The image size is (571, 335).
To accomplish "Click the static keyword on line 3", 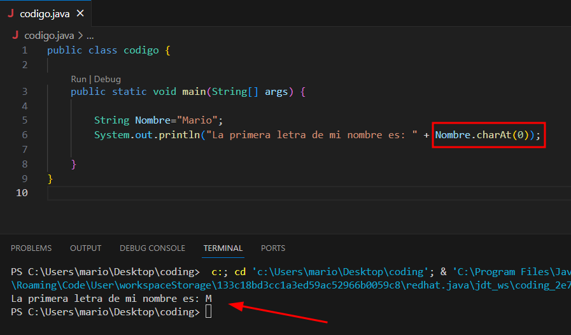I will [129, 92].
